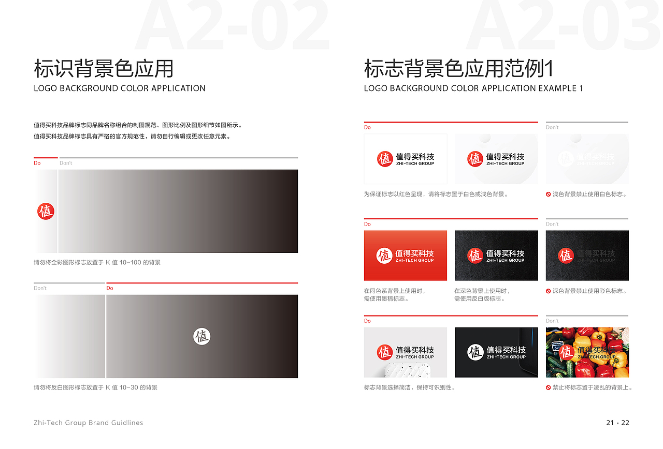Click the text 深色背景禁止使用彩色标志。
The width and height of the screenshot is (663, 449).
[x=590, y=291]
